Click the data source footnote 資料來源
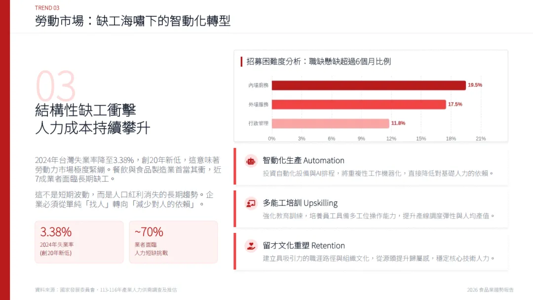The width and height of the screenshot is (533, 300). (106, 290)
